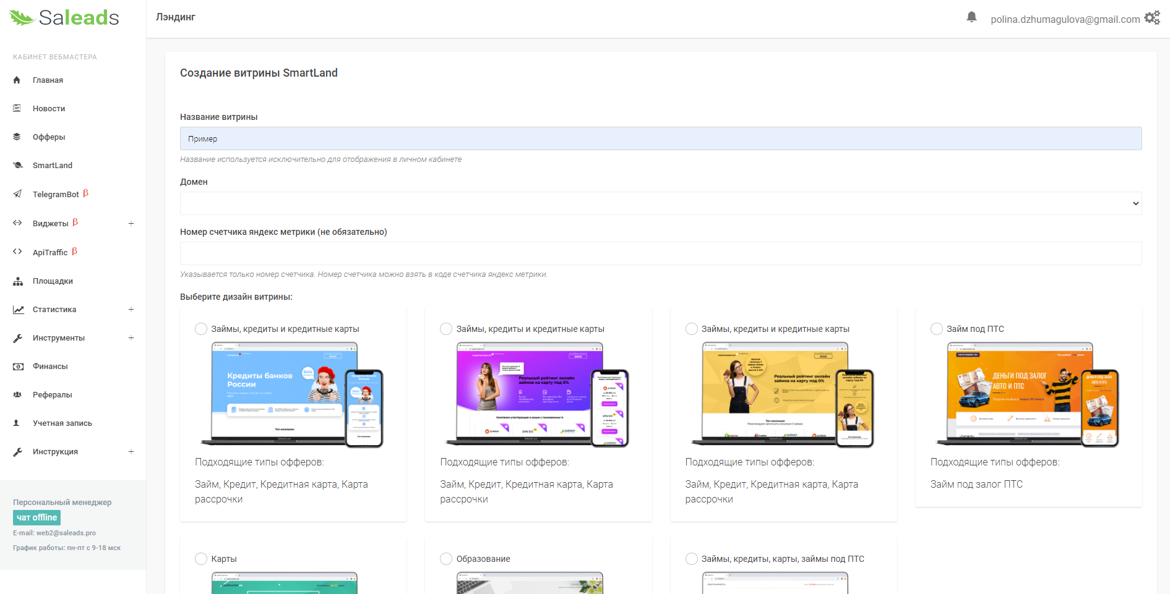Screen dimensions: 1170x594
Task: Go to Главная via home icon
Action: tap(17, 80)
